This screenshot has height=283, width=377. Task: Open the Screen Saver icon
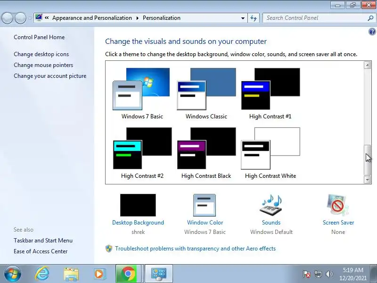pos(338,205)
